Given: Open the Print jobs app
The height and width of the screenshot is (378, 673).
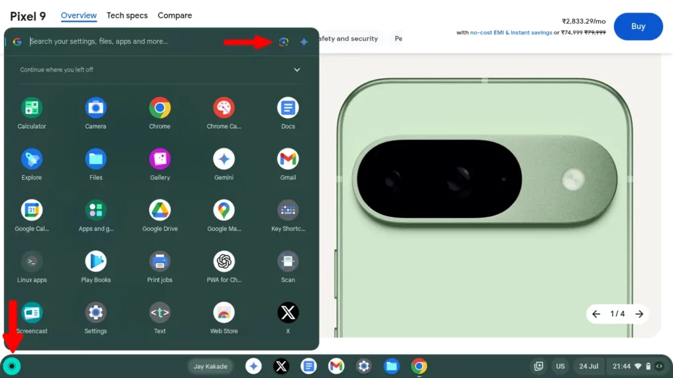Looking at the screenshot, I should [159, 262].
